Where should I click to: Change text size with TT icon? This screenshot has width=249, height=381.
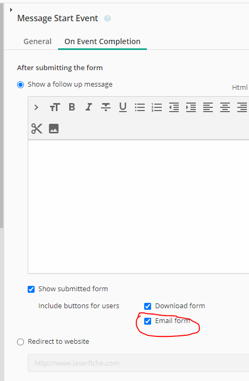55,107
